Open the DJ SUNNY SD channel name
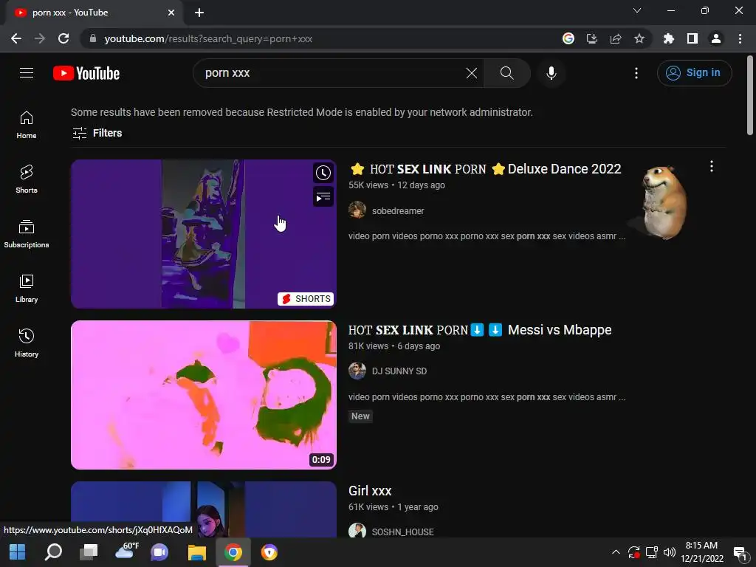756x567 pixels. [x=399, y=371]
